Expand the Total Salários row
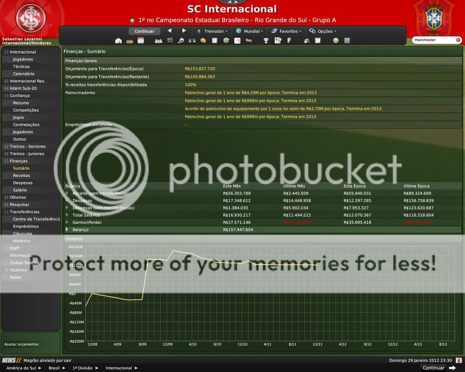Screen dimensions: 465x372 pyautogui.click(x=67, y=215)
